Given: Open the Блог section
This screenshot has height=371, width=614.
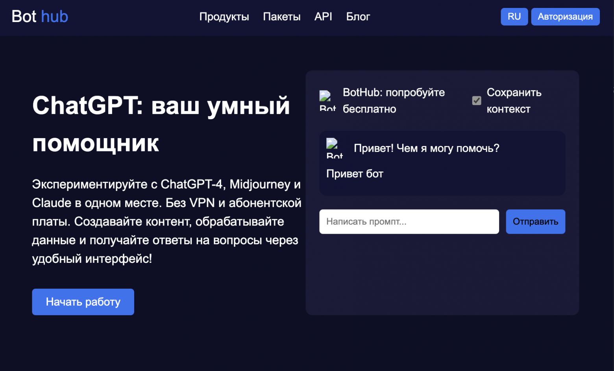Looking at the screenshot, I should pos(358,17).
